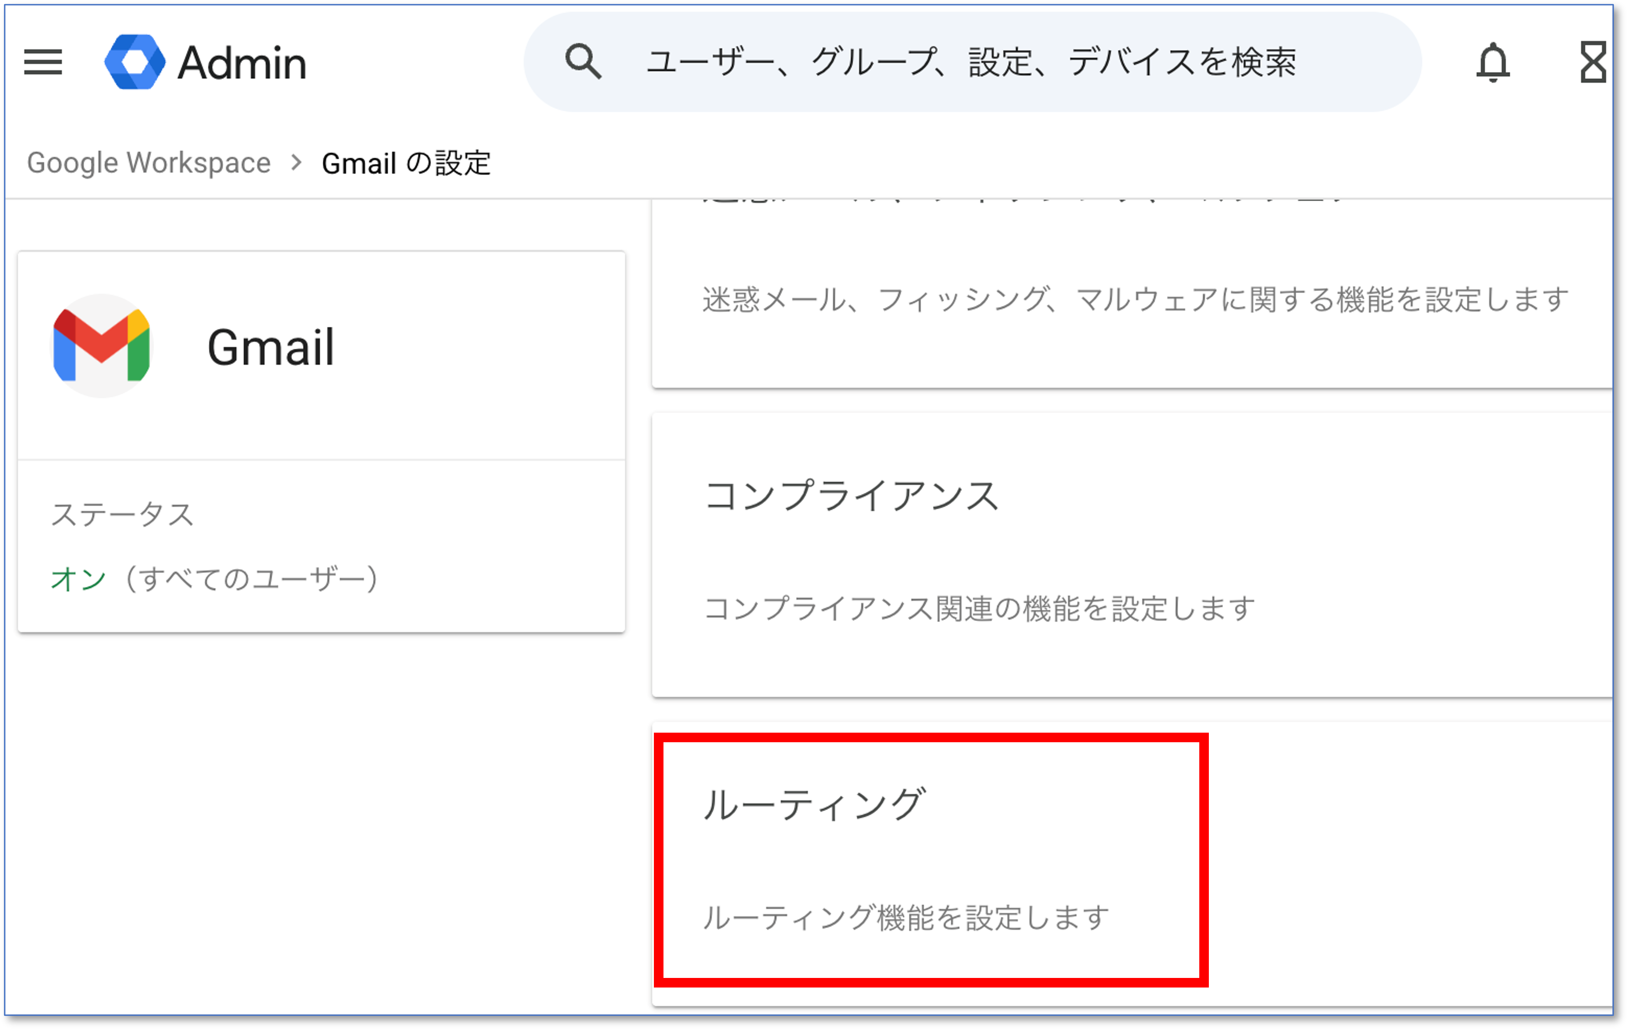Click the search magnifier icon
This screenshot has width=1627, height=1029.
pos(583,62)
